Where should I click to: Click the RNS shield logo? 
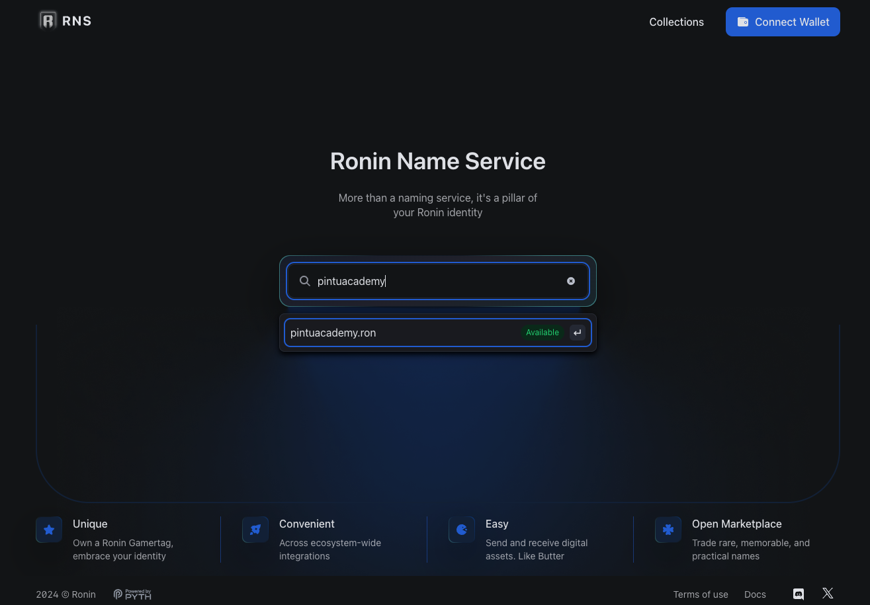pyautogui.click(x=48, y=20)
